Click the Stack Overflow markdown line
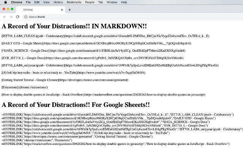243x151 pixels. (103, 95)
